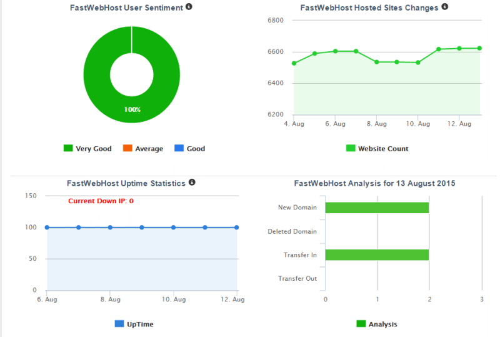500x337 pixels.
Task: Select the 8. Aug uptime data point
Action: click(110, 228)
